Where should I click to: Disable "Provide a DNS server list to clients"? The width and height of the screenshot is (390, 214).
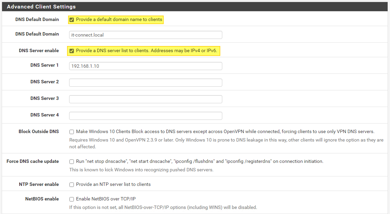[x=71, y=51]
